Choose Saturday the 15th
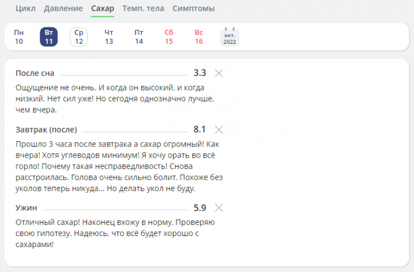 (169, 37)
